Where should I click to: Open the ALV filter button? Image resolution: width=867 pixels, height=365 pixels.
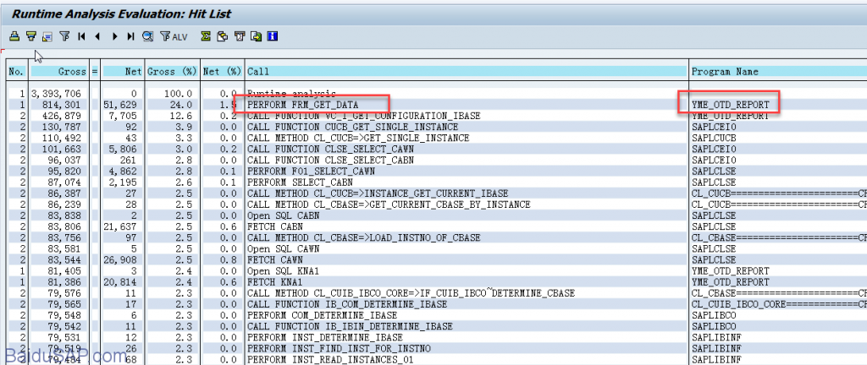175,36
